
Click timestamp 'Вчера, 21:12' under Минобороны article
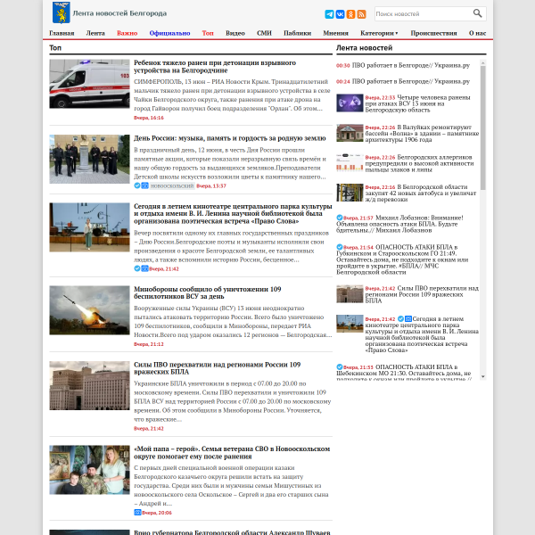[x=149, y=344]
